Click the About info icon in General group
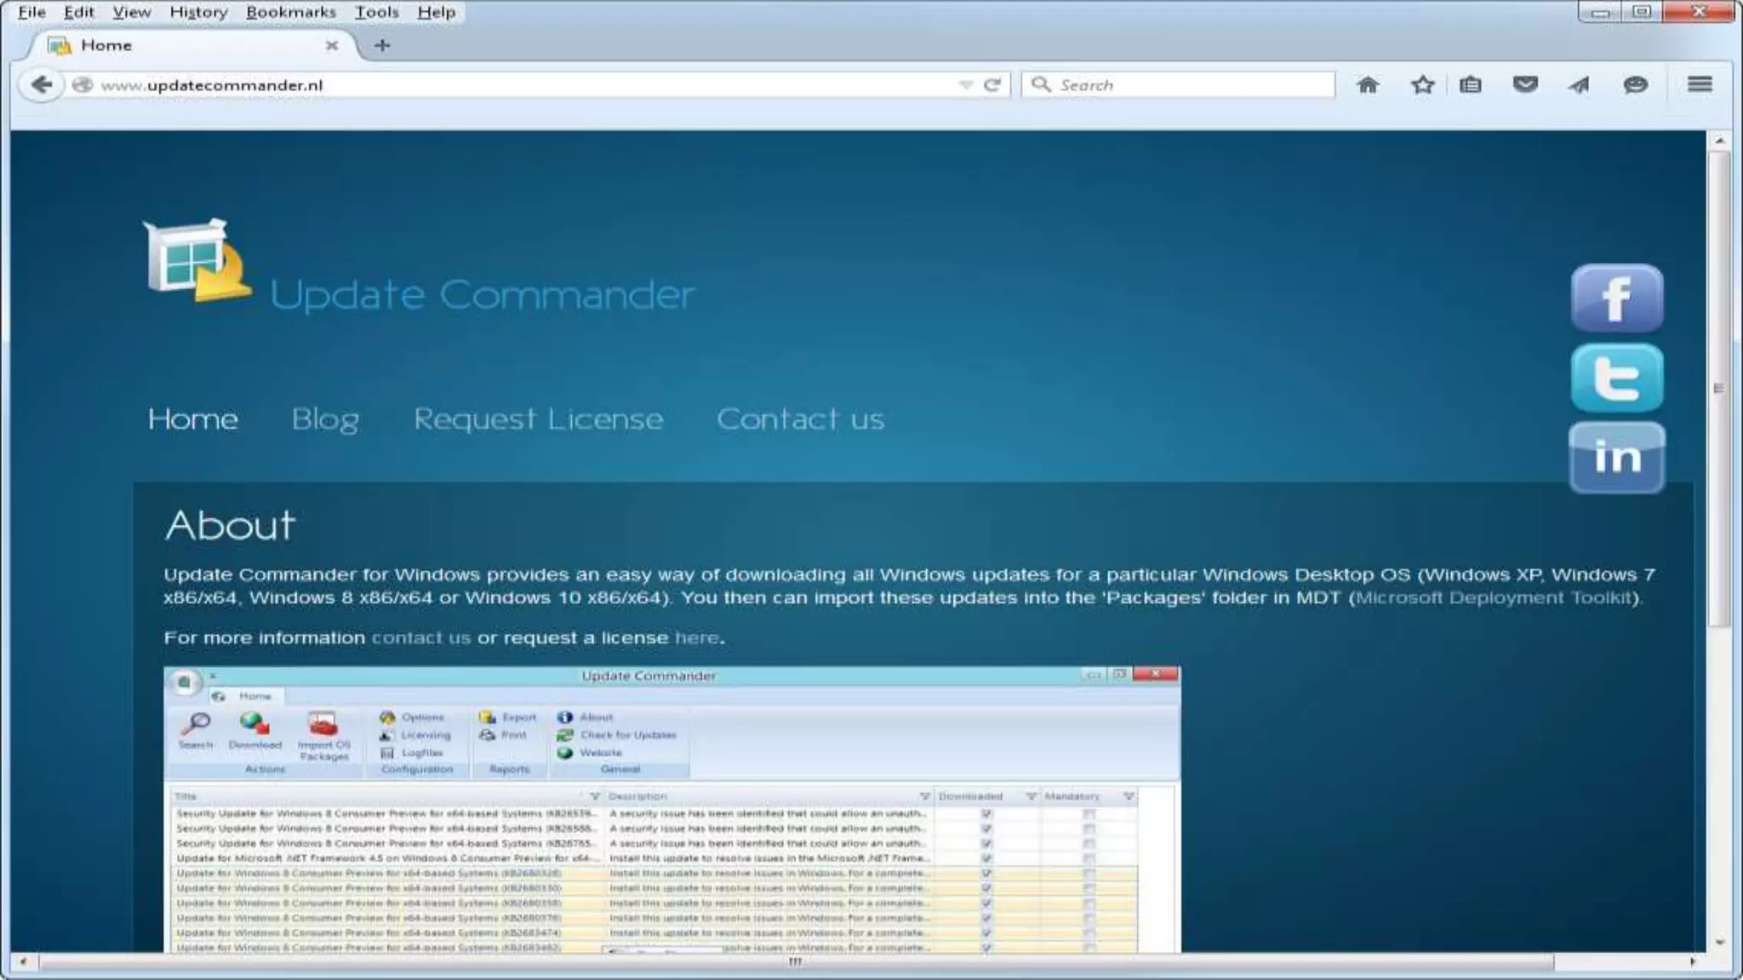 (x=564, y=717)
